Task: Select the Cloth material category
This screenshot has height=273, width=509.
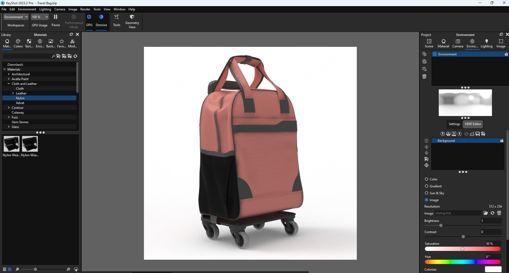Action: (20, 88)
